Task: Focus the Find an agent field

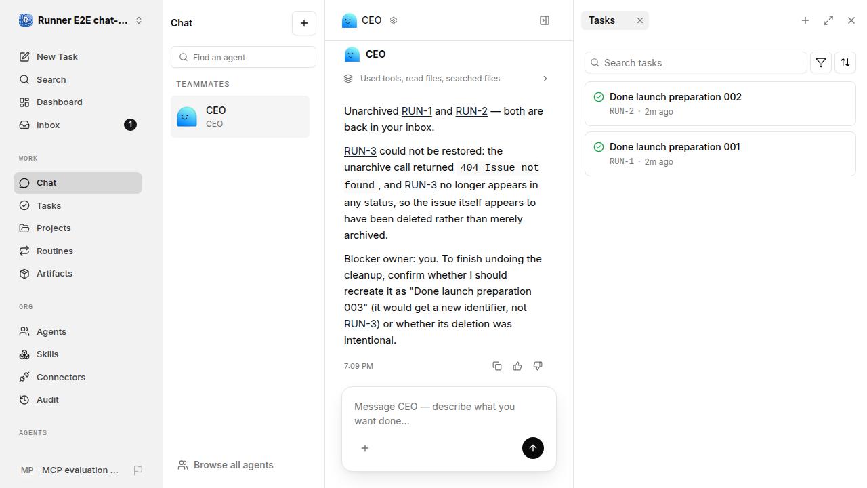Action: tap(243, 57)
